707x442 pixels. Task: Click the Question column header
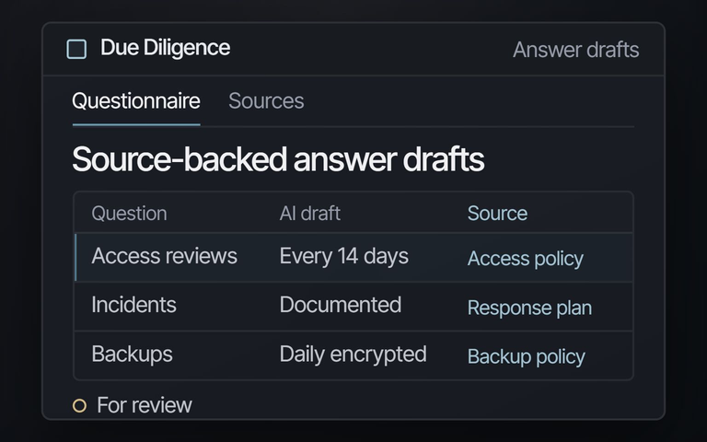(x=129, y=214)
